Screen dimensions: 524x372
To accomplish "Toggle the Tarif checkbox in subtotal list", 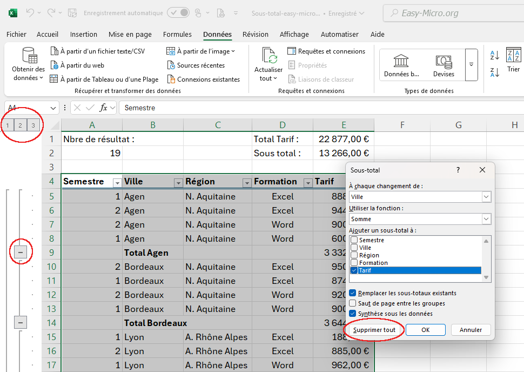I will [x=354, y=270].
